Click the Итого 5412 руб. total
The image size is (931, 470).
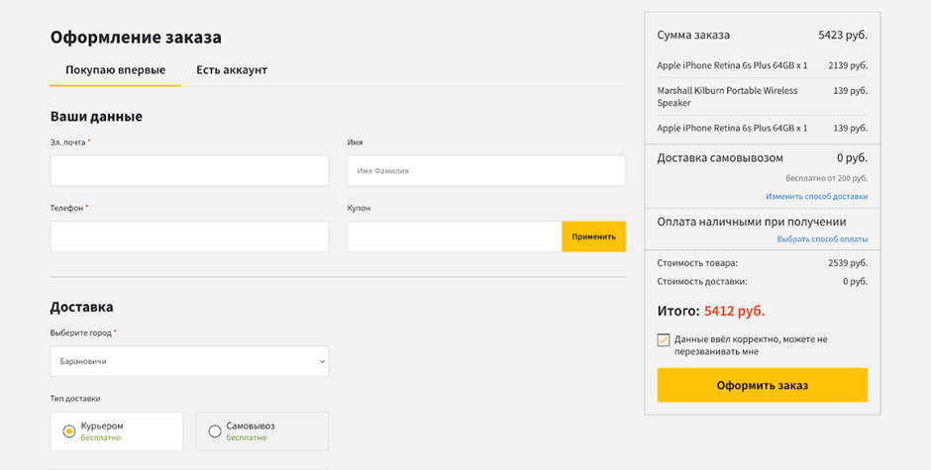point(711,311)
